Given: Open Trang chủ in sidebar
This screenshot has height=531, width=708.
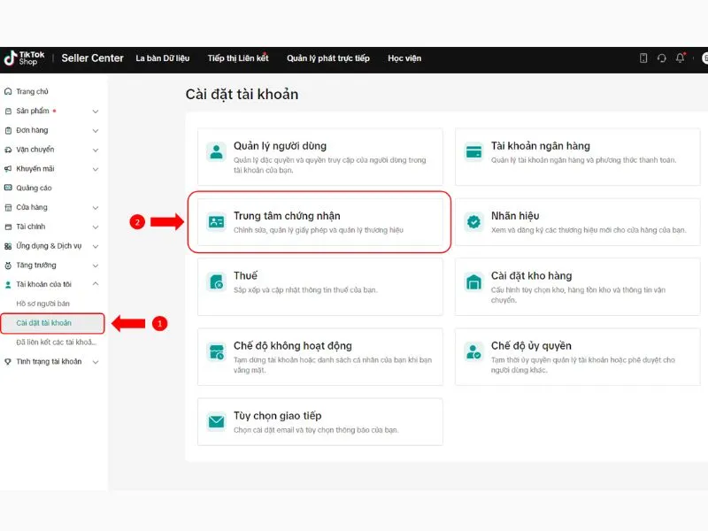Looking at the screenshot, I should tap(32, 92).
